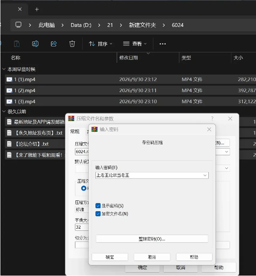The image size is (256, 276).
Task: Click the delete trash icon in Explorer
Action: [x=72, y=44]
